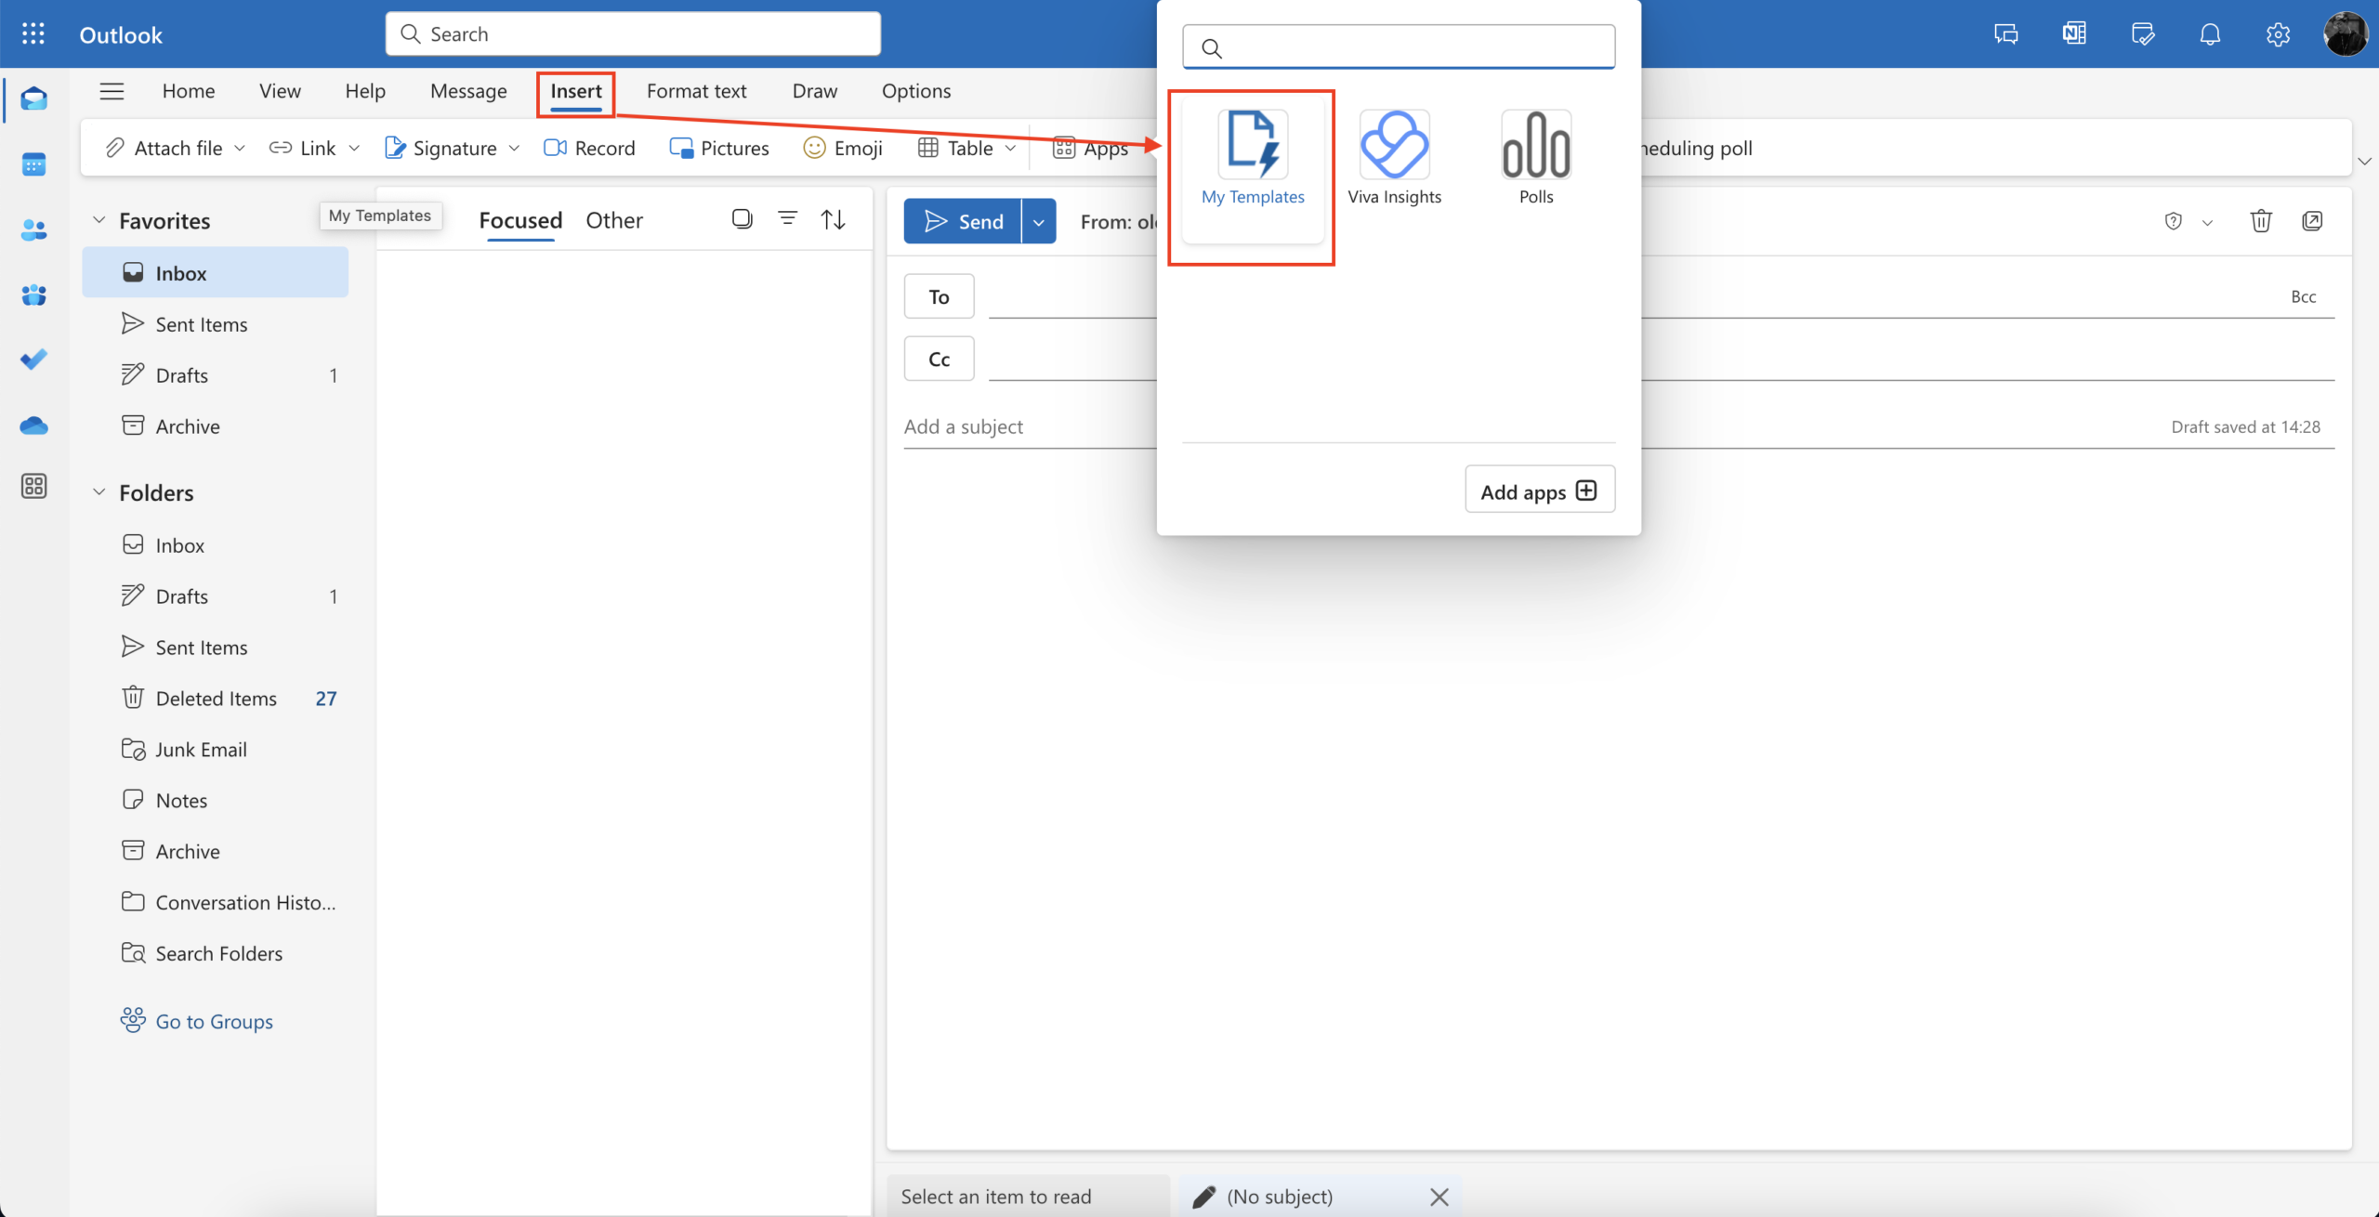Toggle the navigation pane hamburger
Screen dimensions: 2379x1217
112,91
